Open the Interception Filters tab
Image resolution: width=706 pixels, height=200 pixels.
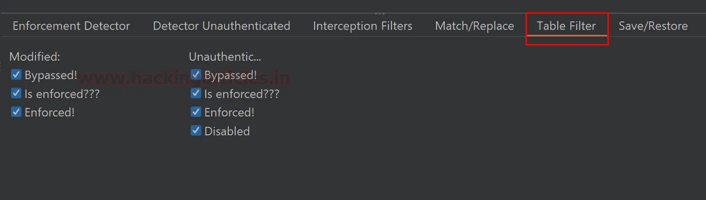point(362,26)
